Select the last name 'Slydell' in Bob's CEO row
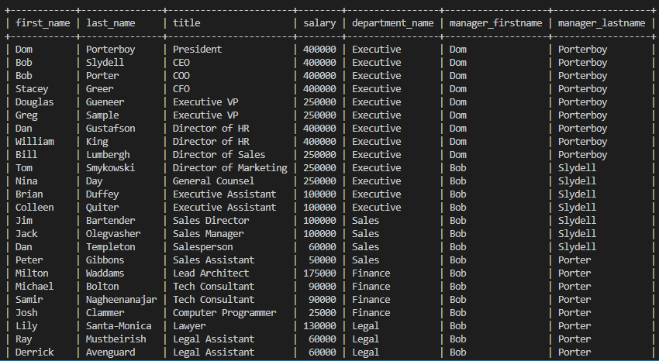 point(105,63)
